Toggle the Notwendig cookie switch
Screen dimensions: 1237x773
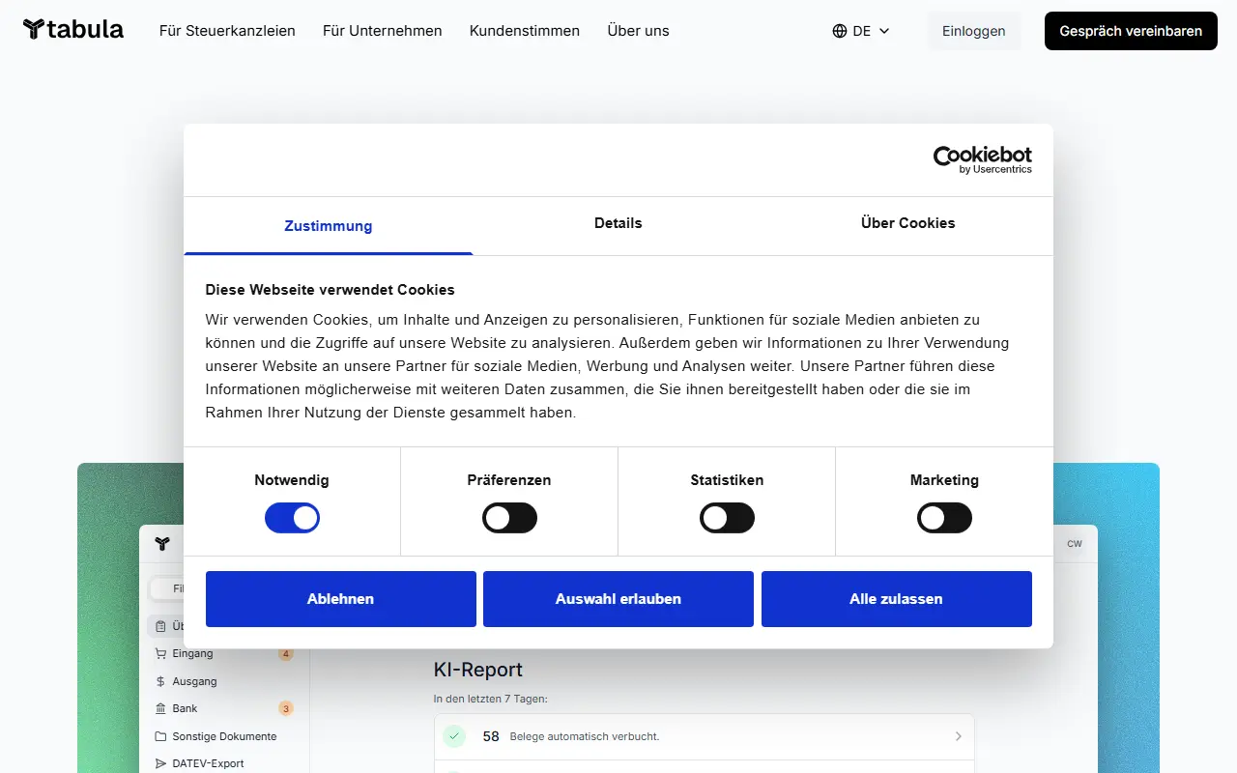(292, 518)
